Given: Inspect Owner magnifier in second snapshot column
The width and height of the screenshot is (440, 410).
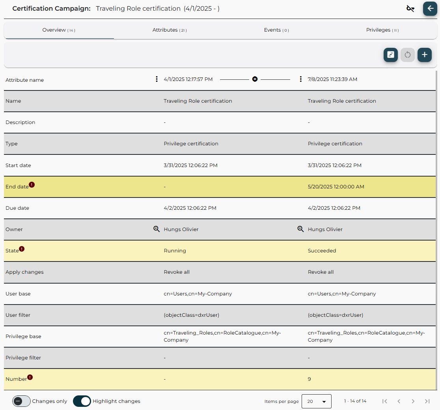Looking at the screenshot, I should pyautogui.click(x=300, y=229).
